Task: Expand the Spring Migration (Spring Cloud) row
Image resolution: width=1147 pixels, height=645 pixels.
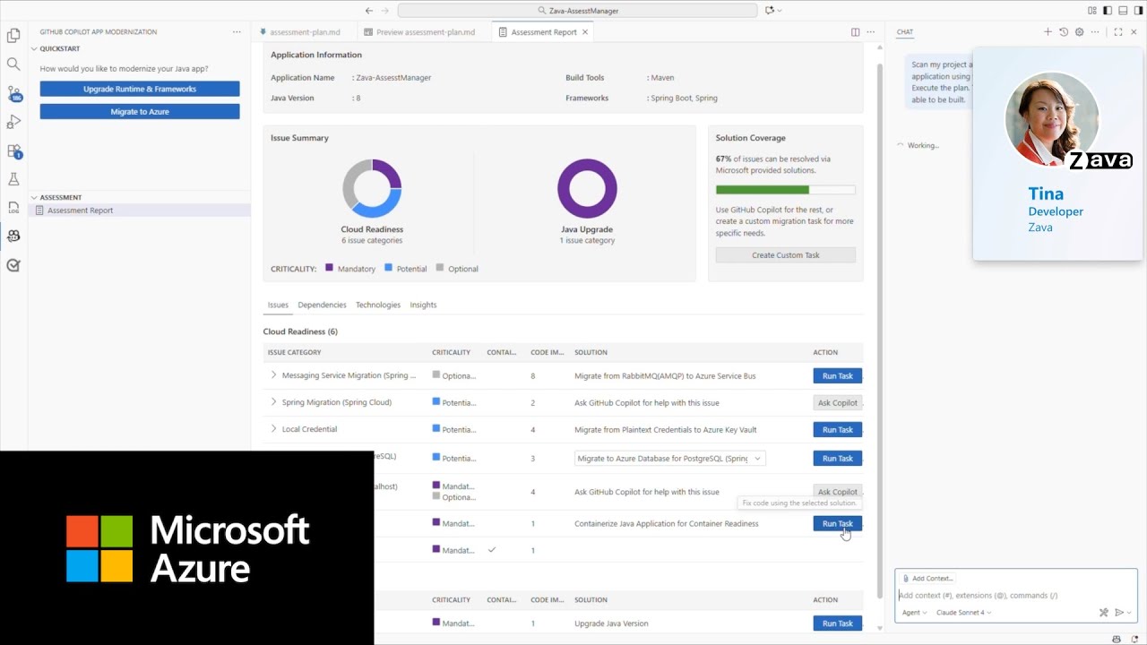Action: coord(274,402)
